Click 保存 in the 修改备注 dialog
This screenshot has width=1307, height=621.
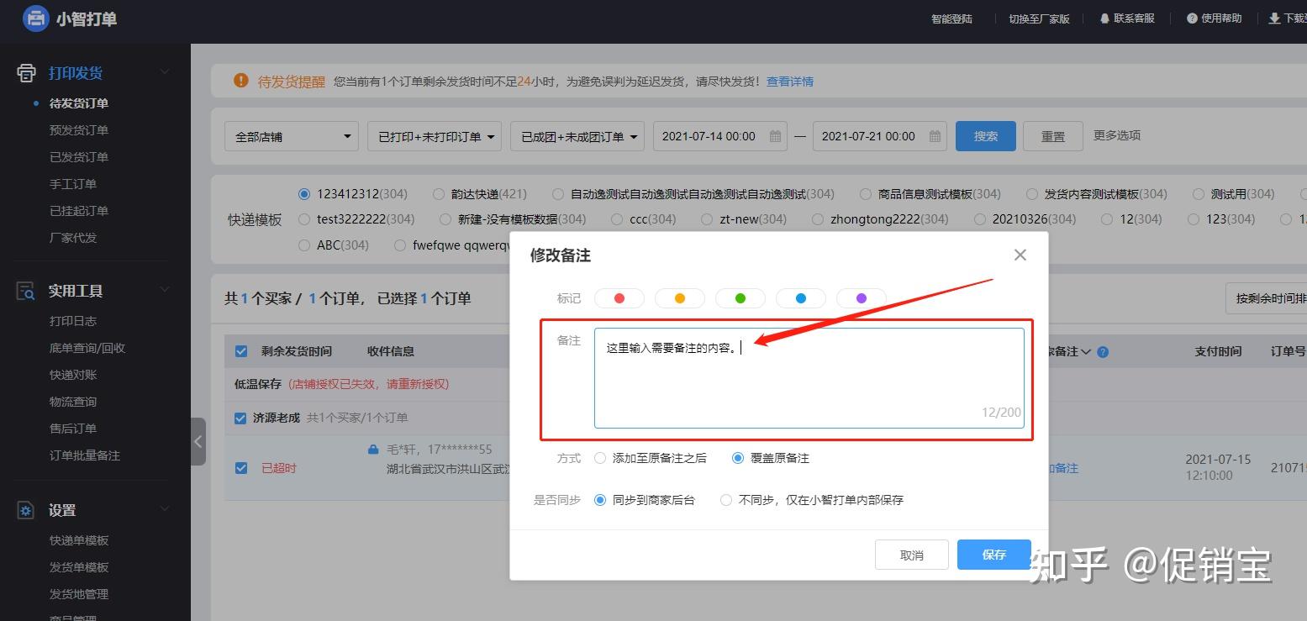(994, 555)
